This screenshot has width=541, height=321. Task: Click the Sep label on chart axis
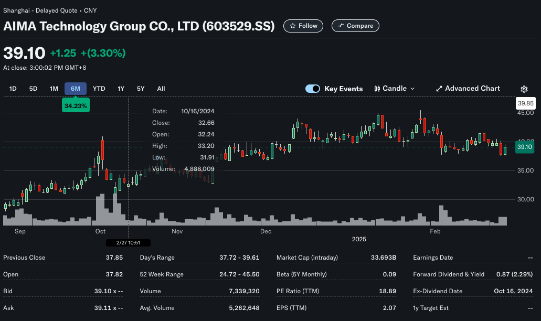(20, 231)
